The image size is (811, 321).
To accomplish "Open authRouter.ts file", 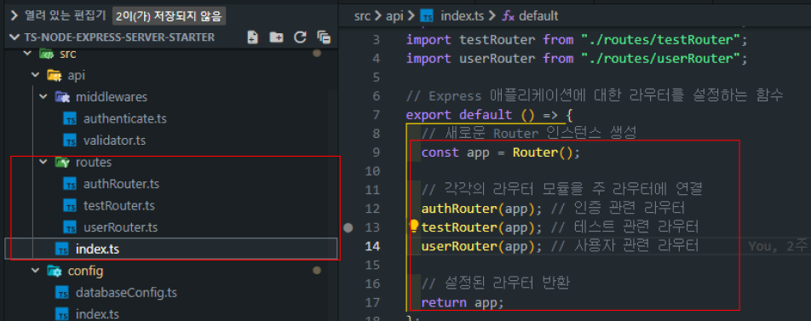I will 121,184.
